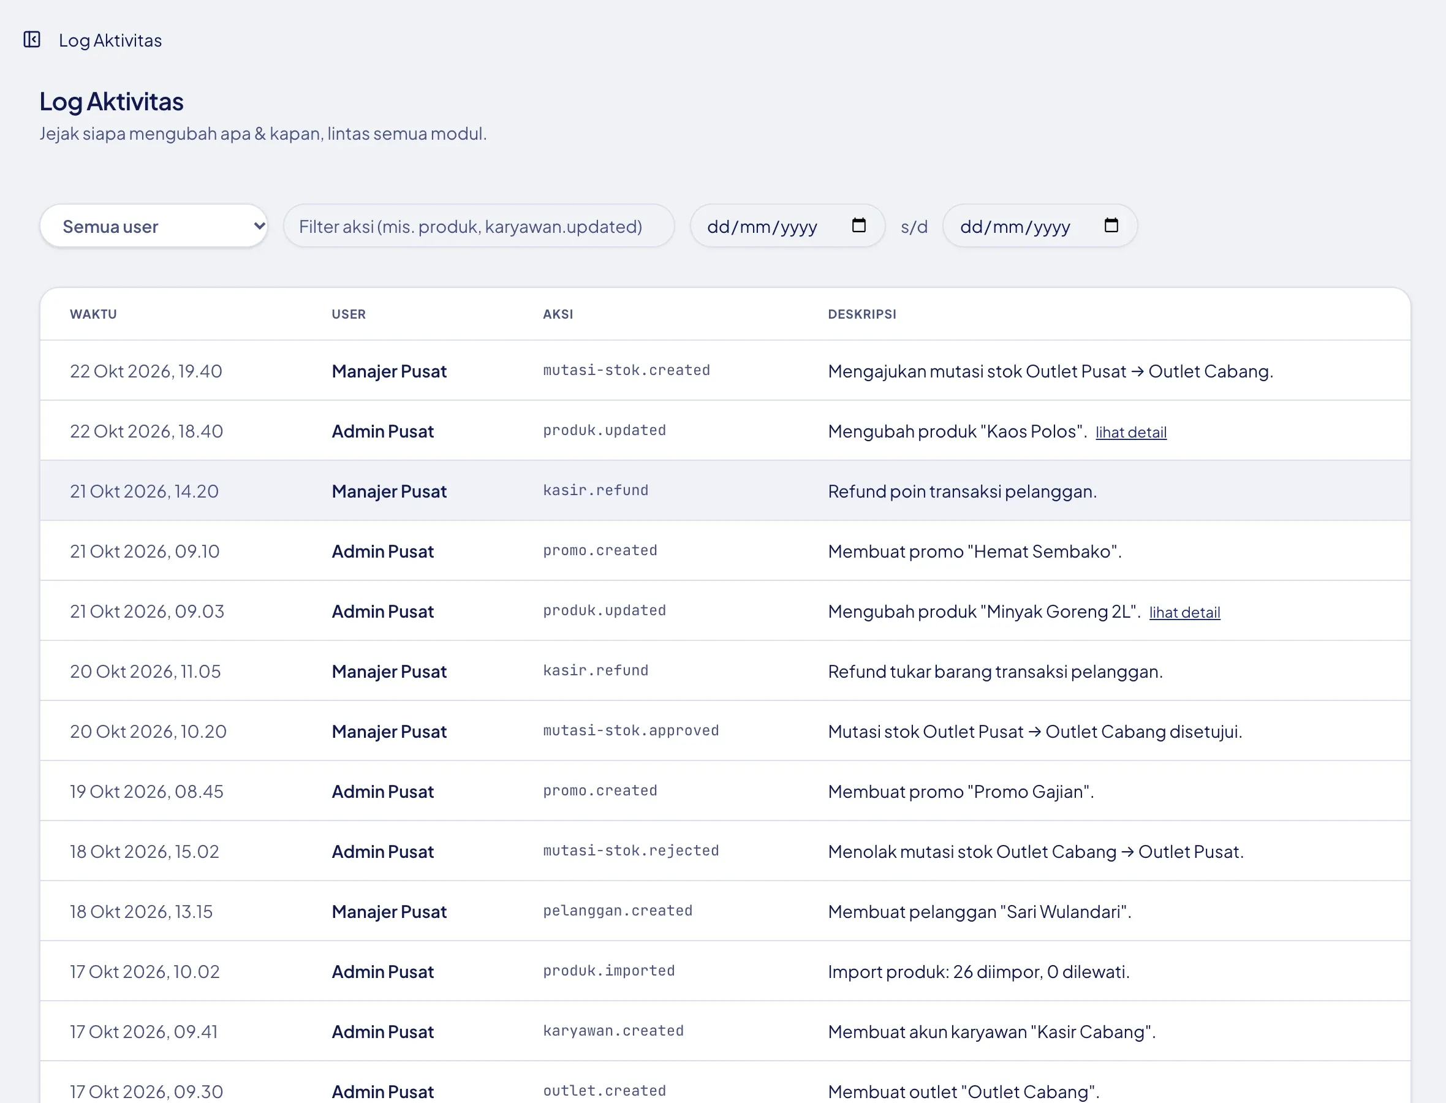This screenshot has width=1446, height=1103.
Task: Click the Log Aktivitas breadcrumb title
Action: point(110,40)
